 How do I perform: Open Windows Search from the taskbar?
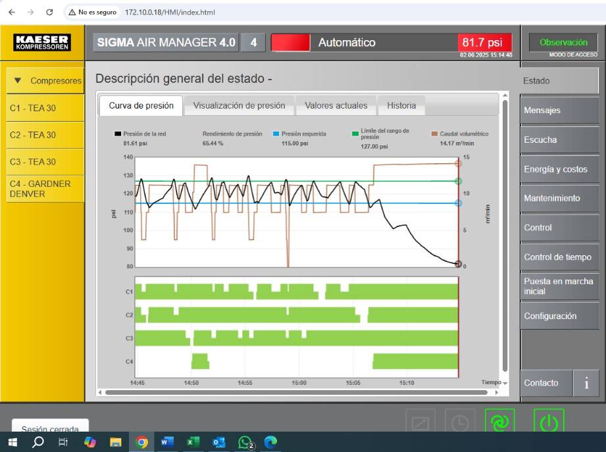tap(38, 442)
